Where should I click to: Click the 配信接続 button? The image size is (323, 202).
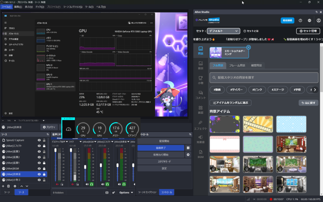click(287, 21)
